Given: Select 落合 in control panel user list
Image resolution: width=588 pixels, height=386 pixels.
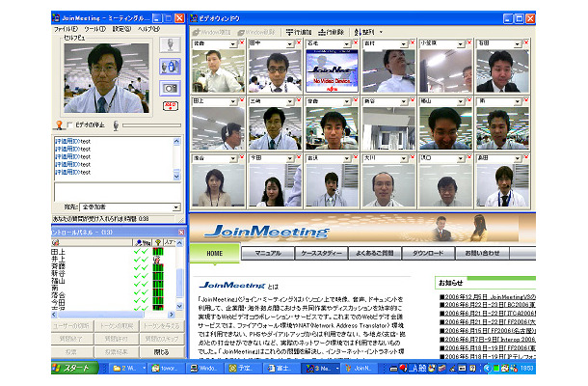Looking at the screenshot, I should (x=58, y=294).
